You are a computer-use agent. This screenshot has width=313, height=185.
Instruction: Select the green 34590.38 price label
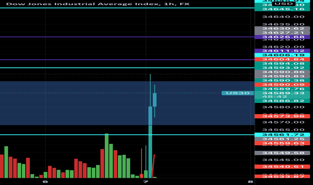[282, 80]
